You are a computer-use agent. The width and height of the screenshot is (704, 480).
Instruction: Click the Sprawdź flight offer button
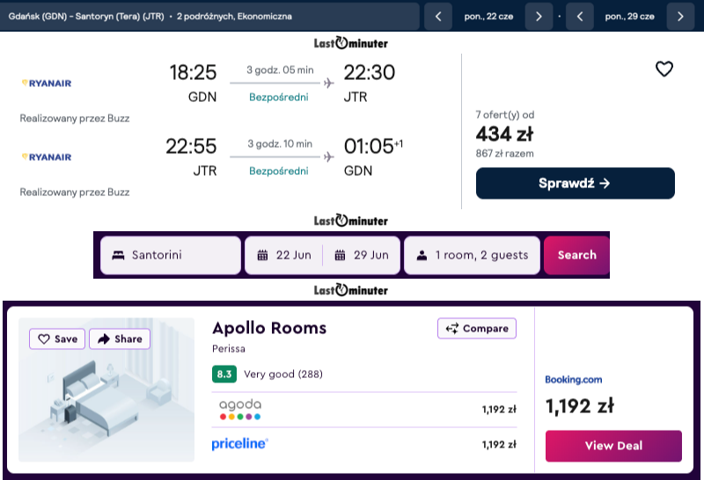(x=575, y=184)
